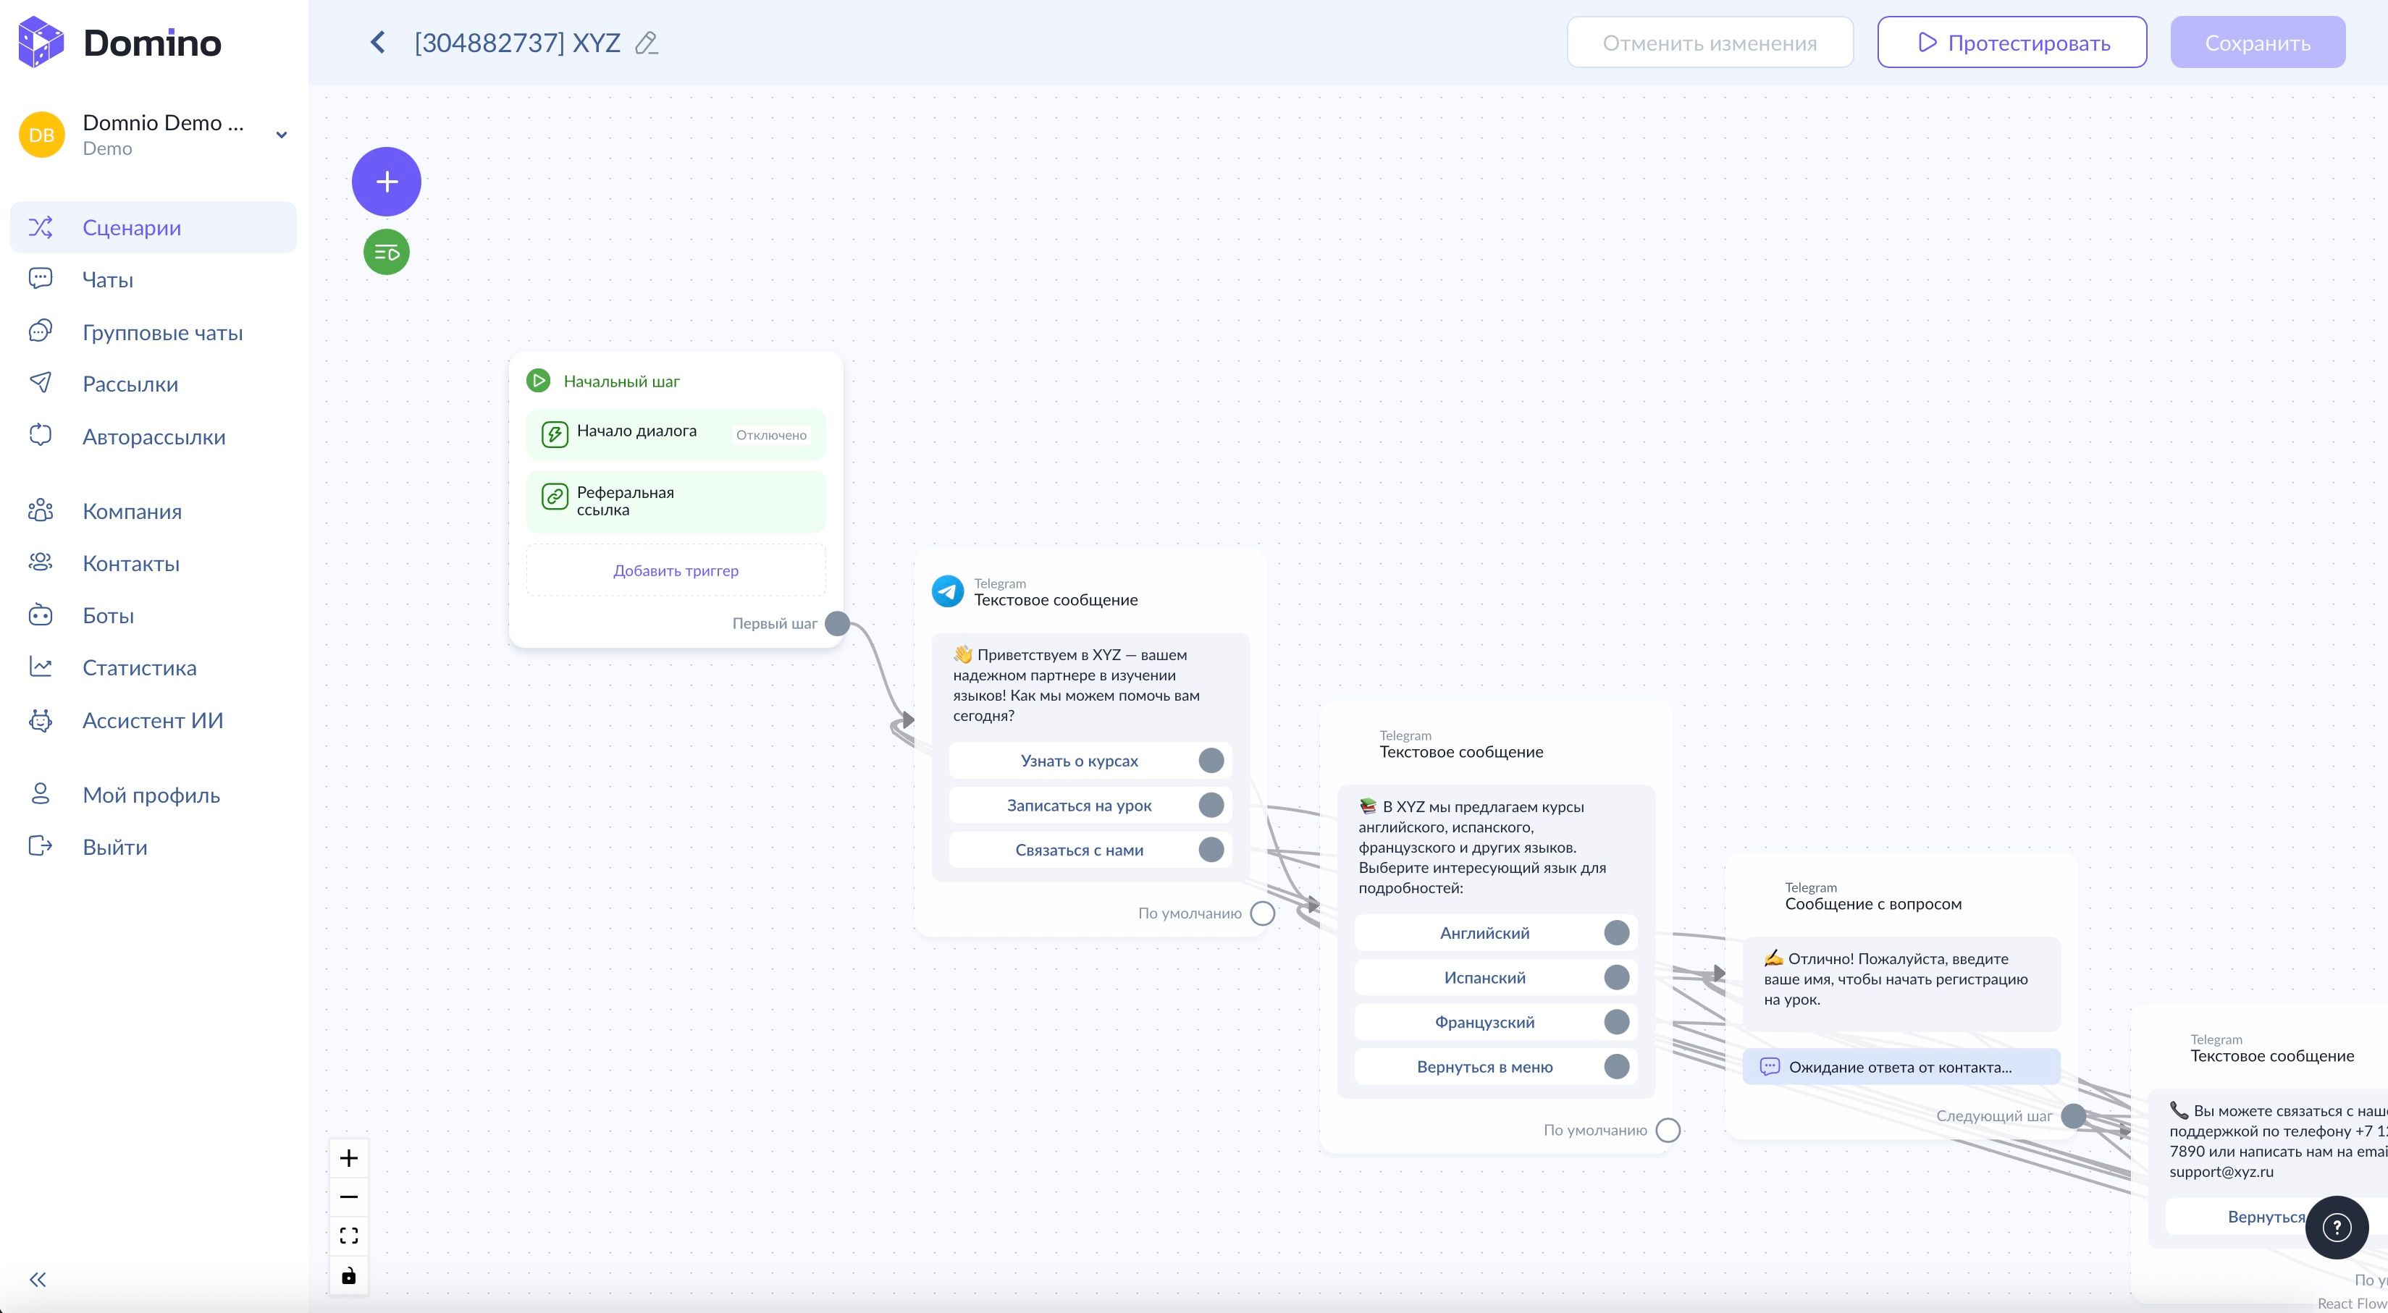Fit the canvas view to screen
The height and width of the screenshot is (1313, 2388).
coord(348,1236)
